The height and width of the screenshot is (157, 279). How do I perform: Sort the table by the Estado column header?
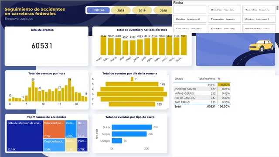coord(179,78)
